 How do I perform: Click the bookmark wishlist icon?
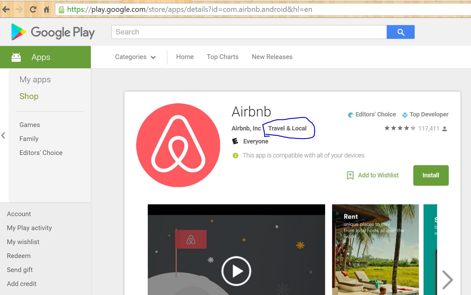(350, 175)
